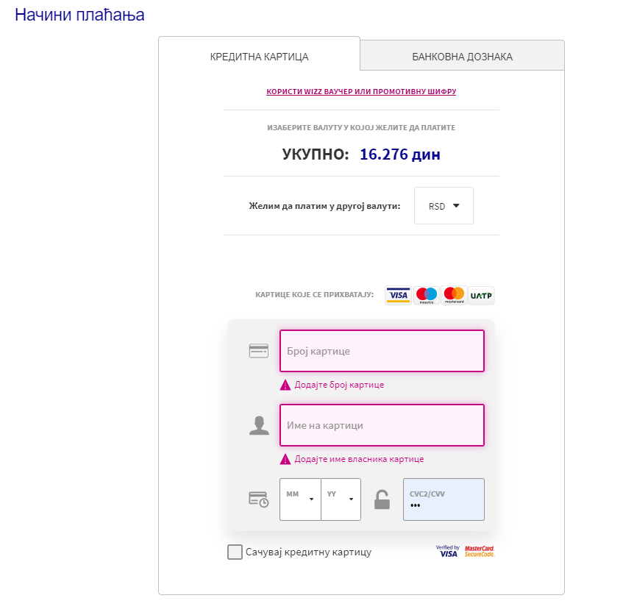This screenshot has height=612, width=634.
Task: Open the КОРИСТИ WIZZ ВАУЧЕР promo code link
Action: [x=361, y=91]
